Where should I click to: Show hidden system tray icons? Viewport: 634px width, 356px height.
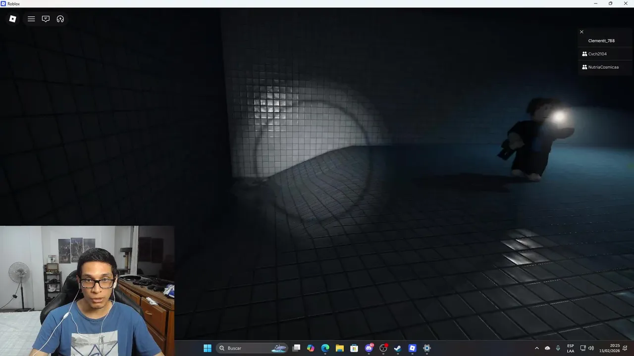[x=536, y=348]
